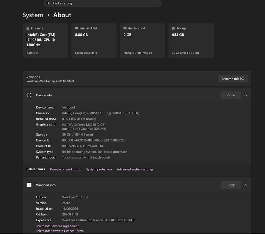Click the Installed on date 16/06/2026

[70, 209]
